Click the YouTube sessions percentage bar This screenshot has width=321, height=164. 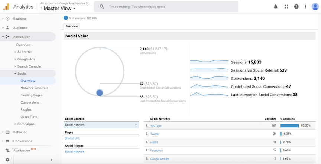pos(289,125)
